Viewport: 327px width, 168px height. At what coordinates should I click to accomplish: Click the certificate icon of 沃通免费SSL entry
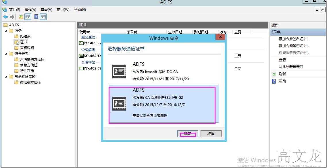pos(119,104)
